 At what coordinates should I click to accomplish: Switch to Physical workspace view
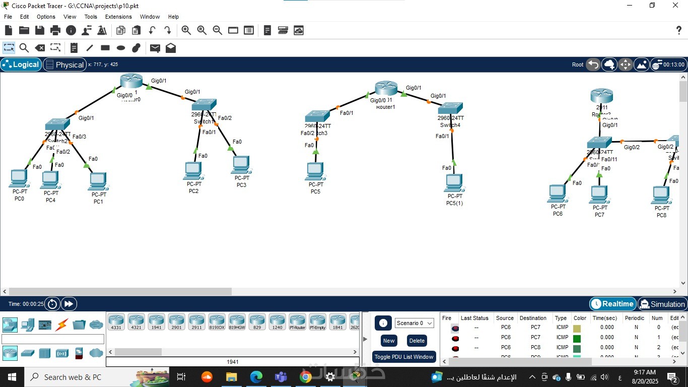point(64,64)
